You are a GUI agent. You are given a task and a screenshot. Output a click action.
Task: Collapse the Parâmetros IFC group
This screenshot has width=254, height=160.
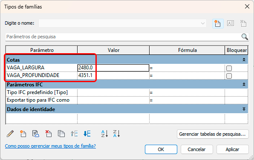point(244,84)
